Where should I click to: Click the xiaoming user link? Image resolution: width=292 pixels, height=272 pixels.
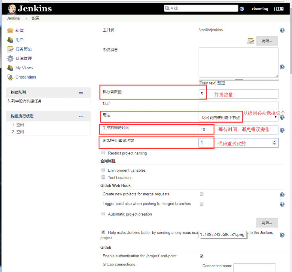(260, 9)
